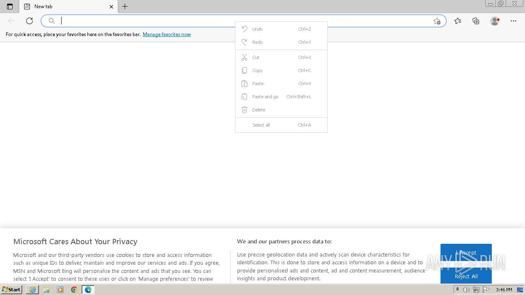Choose Redo in the context menu
525x295 pixels.
281,42
